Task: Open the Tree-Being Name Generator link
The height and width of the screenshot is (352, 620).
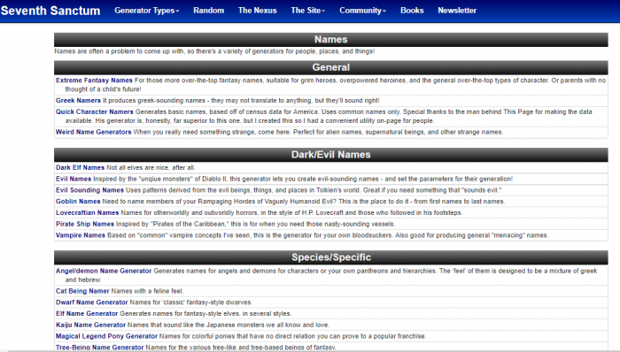Action: tap(99, 348)
